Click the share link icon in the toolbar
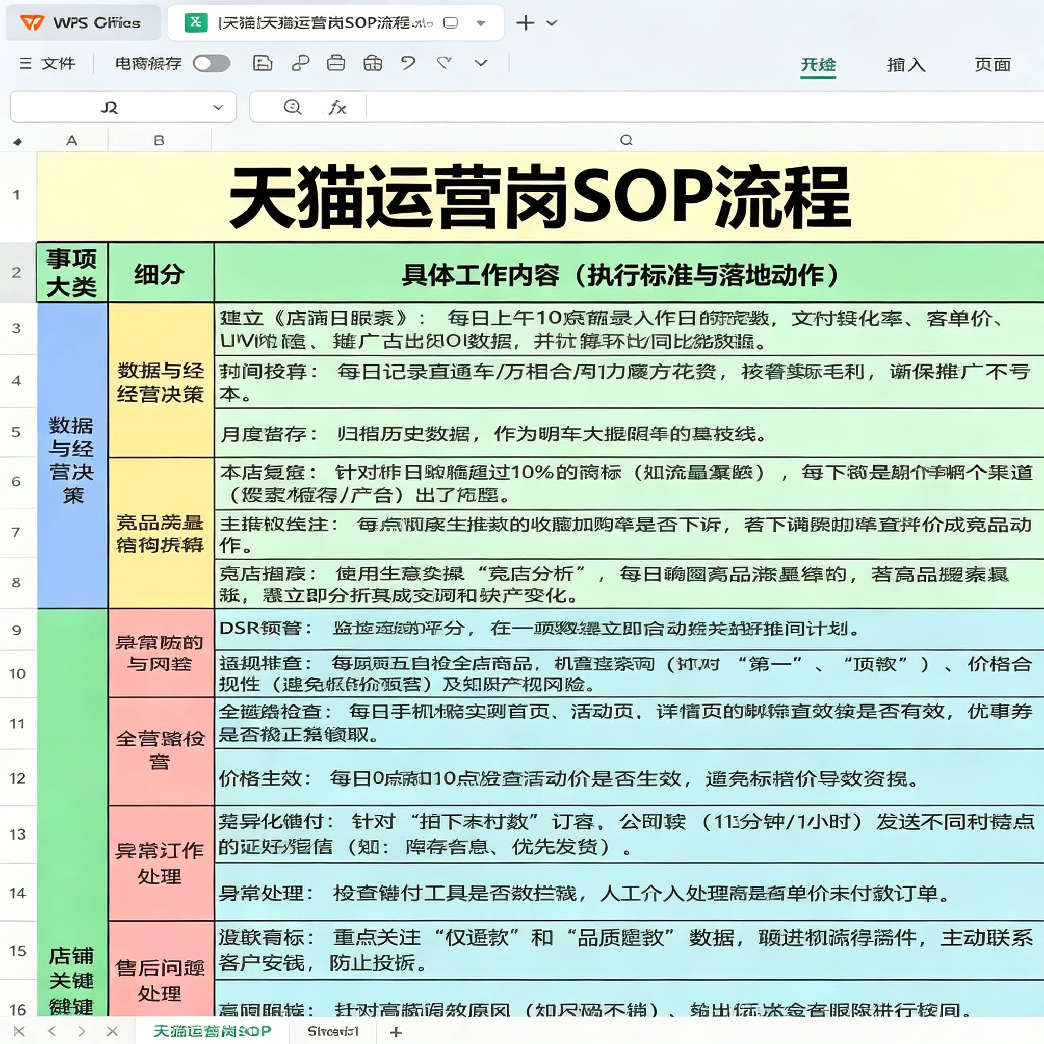Image resolution: width=1044 pixels, height=1044 pixels. [x=300, y=63]
